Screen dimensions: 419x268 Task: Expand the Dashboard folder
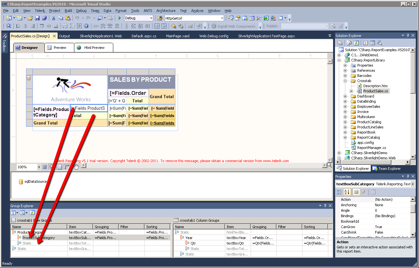click(345, 96)
